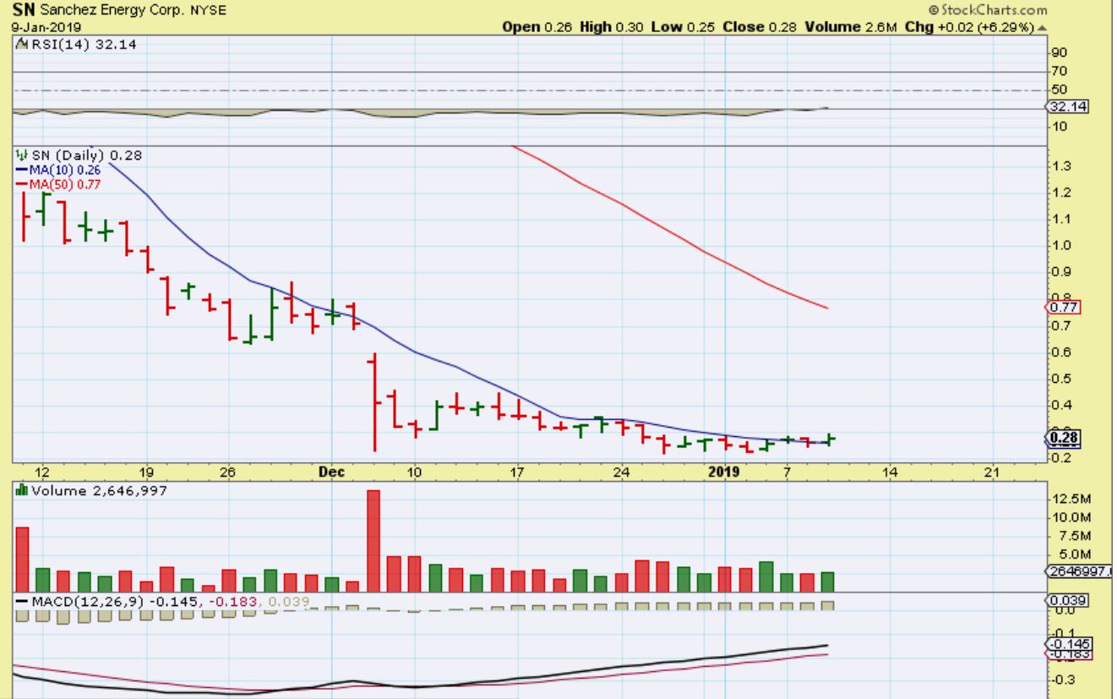
Task: Click the tallest red volume bar in December
Action: (x=373, y=541)
